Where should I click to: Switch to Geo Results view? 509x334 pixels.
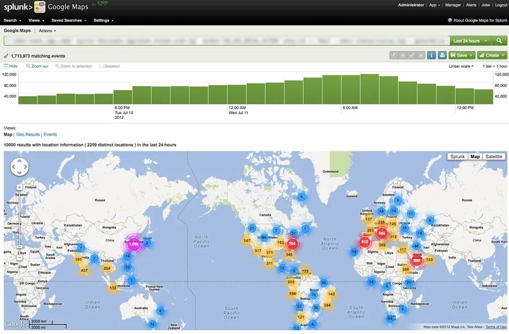pos(28,135)
